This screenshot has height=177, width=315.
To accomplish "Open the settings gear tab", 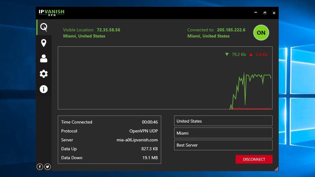I will tap(44, 74).
